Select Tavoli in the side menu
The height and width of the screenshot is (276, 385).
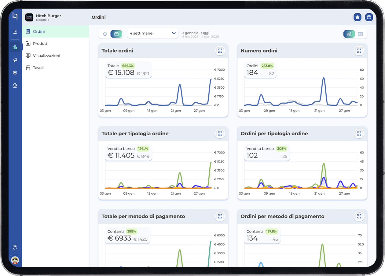(x=38, y=68)
